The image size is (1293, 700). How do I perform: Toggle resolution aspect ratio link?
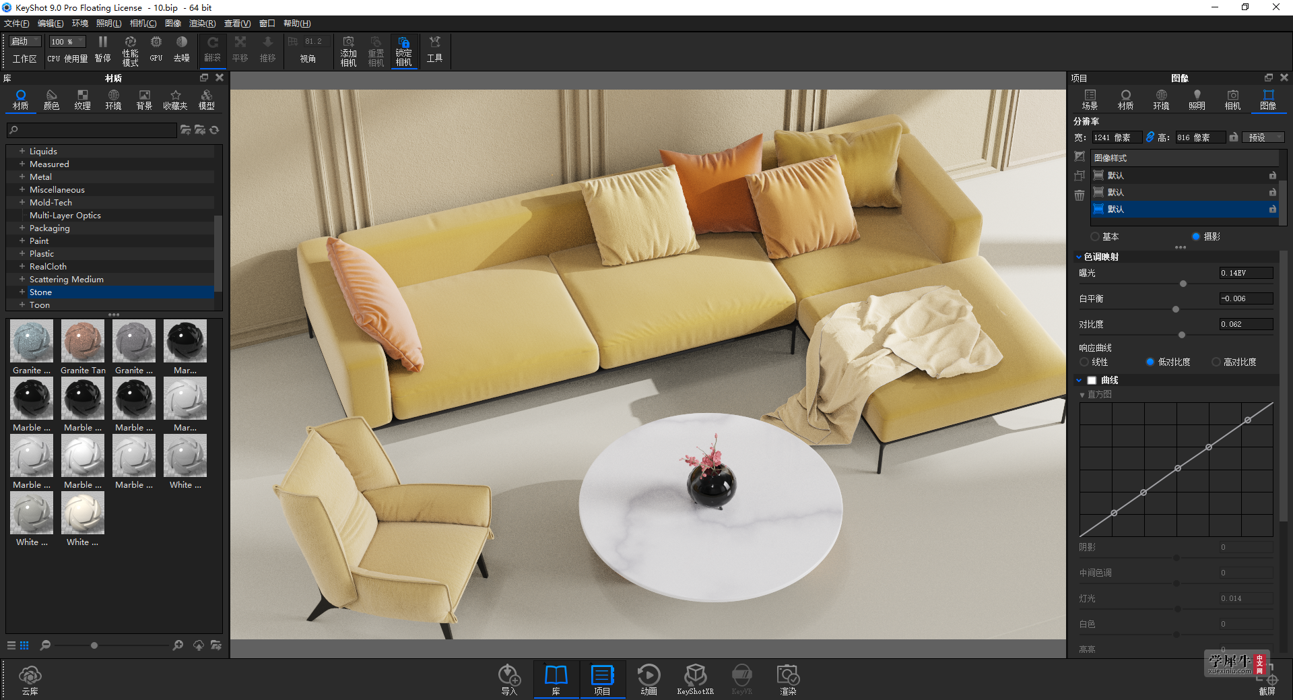tap(1150, 137)
